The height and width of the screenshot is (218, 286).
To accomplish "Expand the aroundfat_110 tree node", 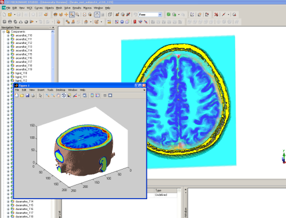I will [x=8, y=35].
